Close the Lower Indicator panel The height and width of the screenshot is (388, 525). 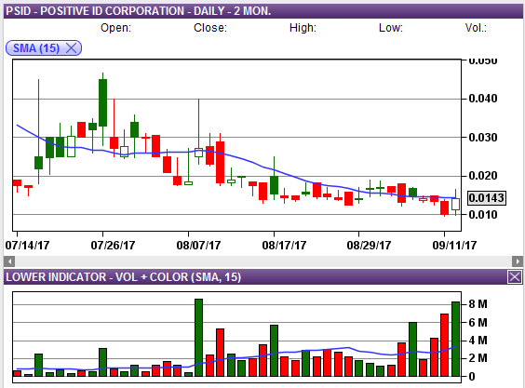click(514, 277)
